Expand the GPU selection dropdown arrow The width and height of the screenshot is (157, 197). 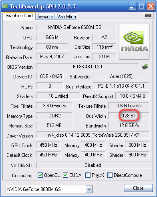point(89,189)
